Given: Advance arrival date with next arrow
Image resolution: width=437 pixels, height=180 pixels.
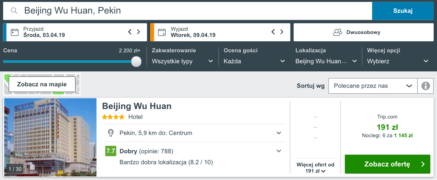Looking at the screenshot, I should pos(138,32).
